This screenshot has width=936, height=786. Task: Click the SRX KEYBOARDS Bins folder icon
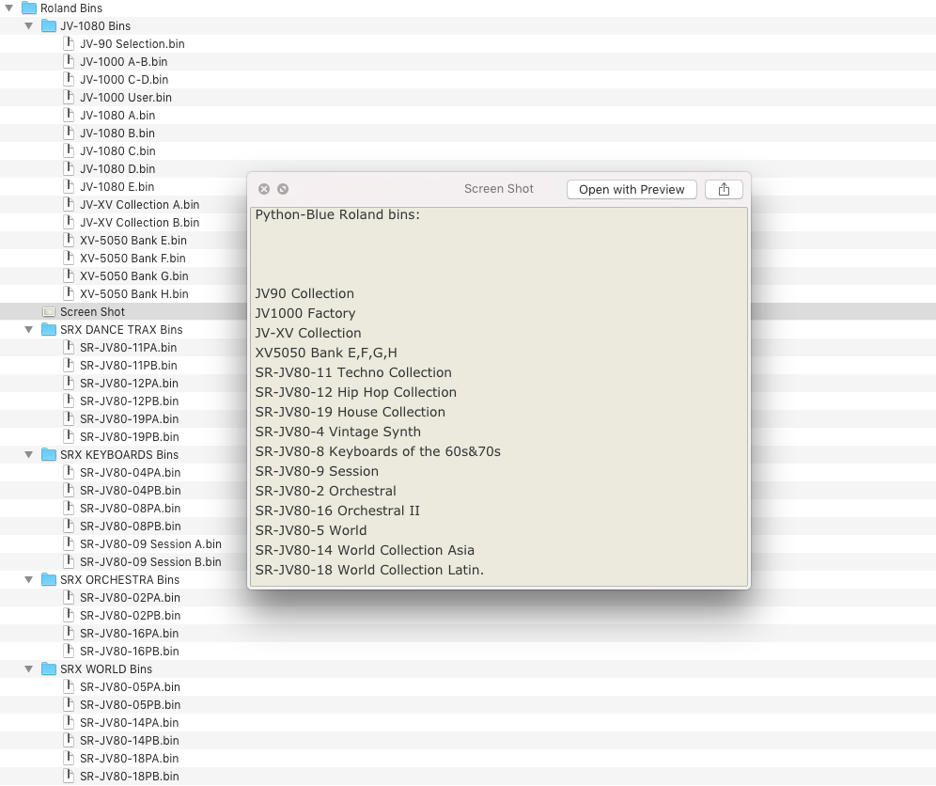[x=49, y=455]
